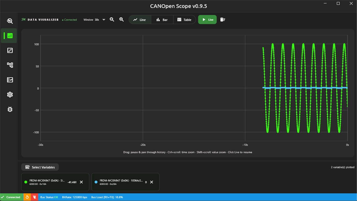Minimize the CANOpen Scope window
The height and width of the screenshot is (201, 357).
pos(325,4)
